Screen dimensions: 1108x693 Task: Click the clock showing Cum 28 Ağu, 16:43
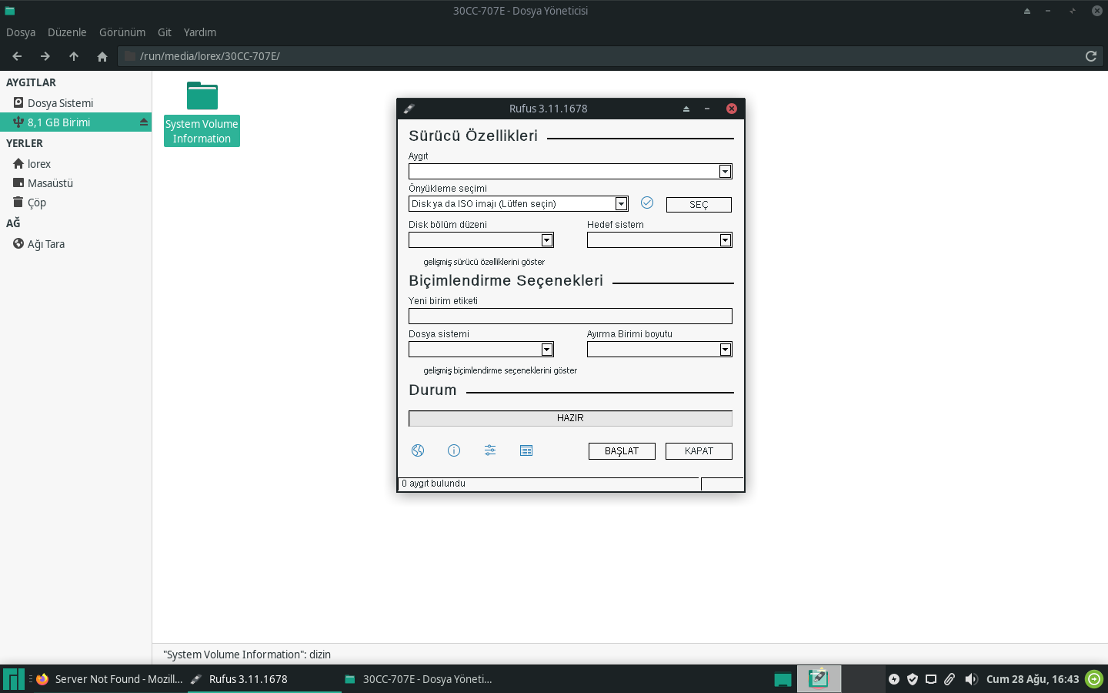click(x=1033, y=679)
